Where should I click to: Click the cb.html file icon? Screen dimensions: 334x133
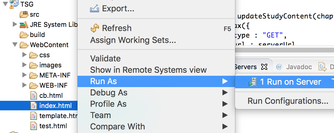(x=34, y=95)
